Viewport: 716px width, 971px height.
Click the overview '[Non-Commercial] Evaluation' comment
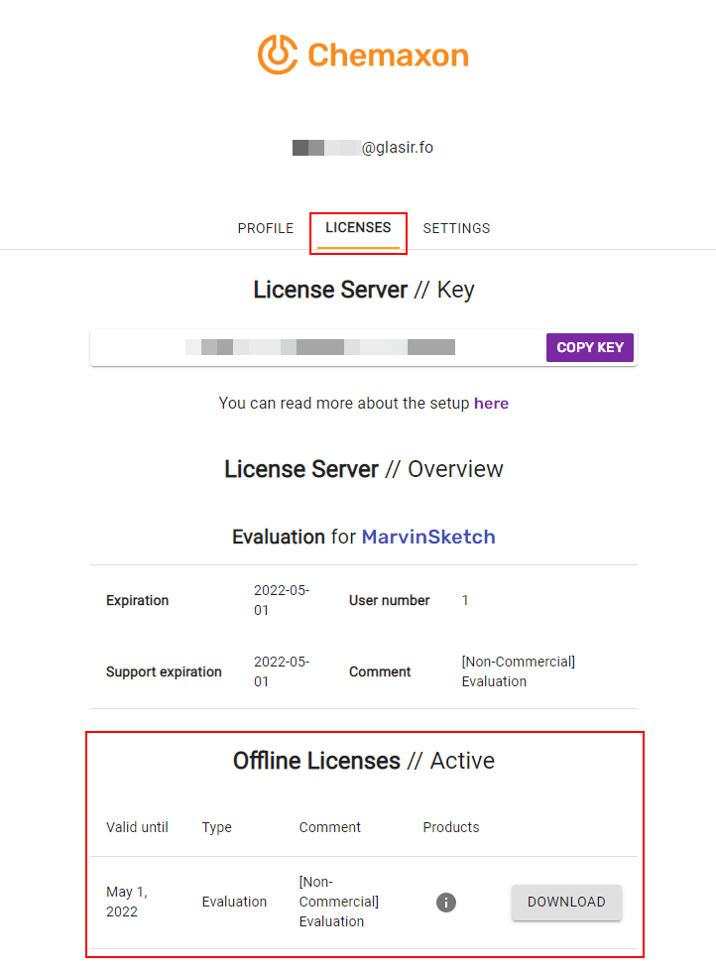pyautogui.click(x=519, y=671)
